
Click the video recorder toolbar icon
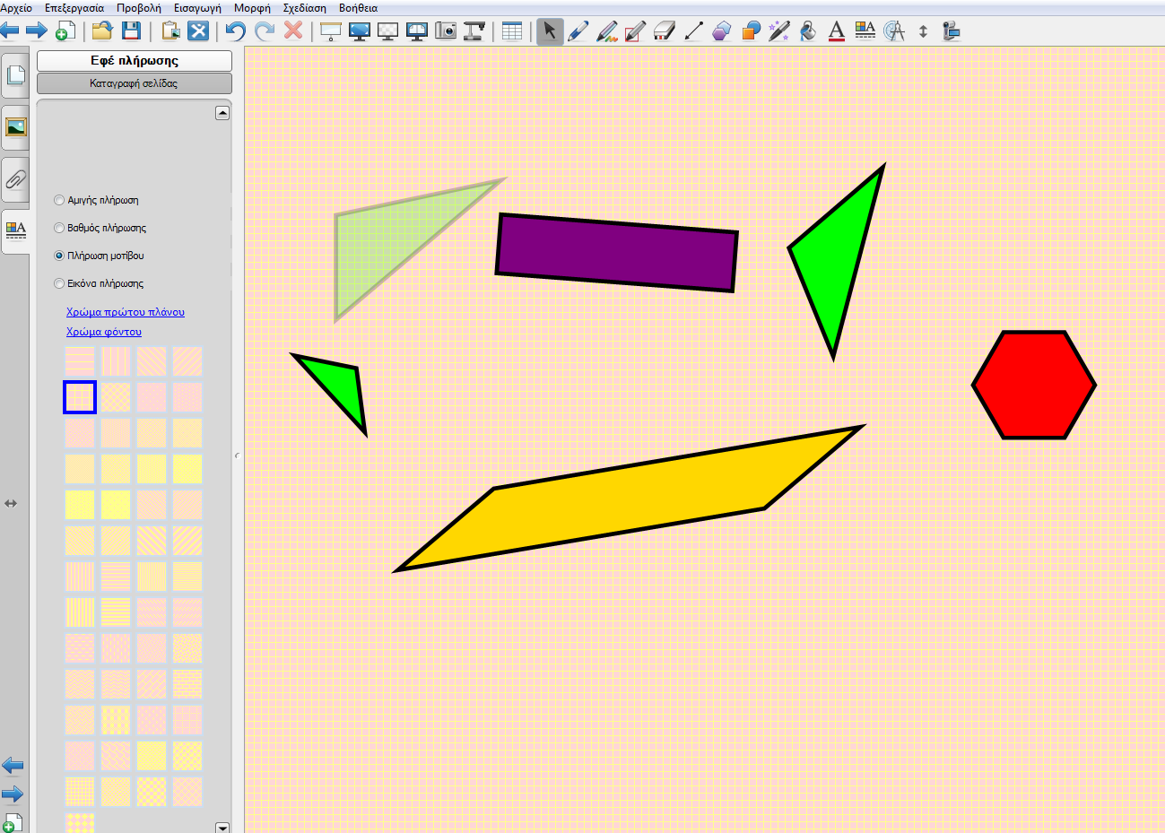point(952,31)
